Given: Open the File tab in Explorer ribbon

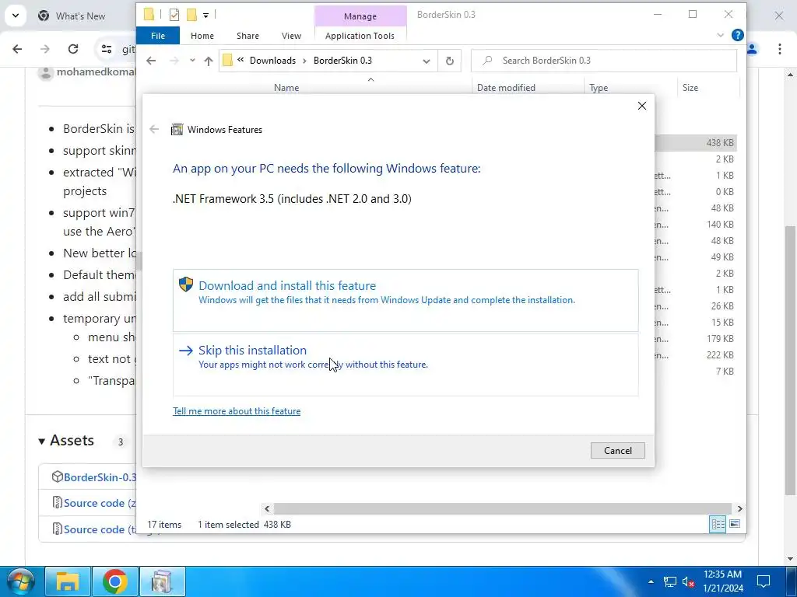Looking at the screenshot, I should coord(158,36).
